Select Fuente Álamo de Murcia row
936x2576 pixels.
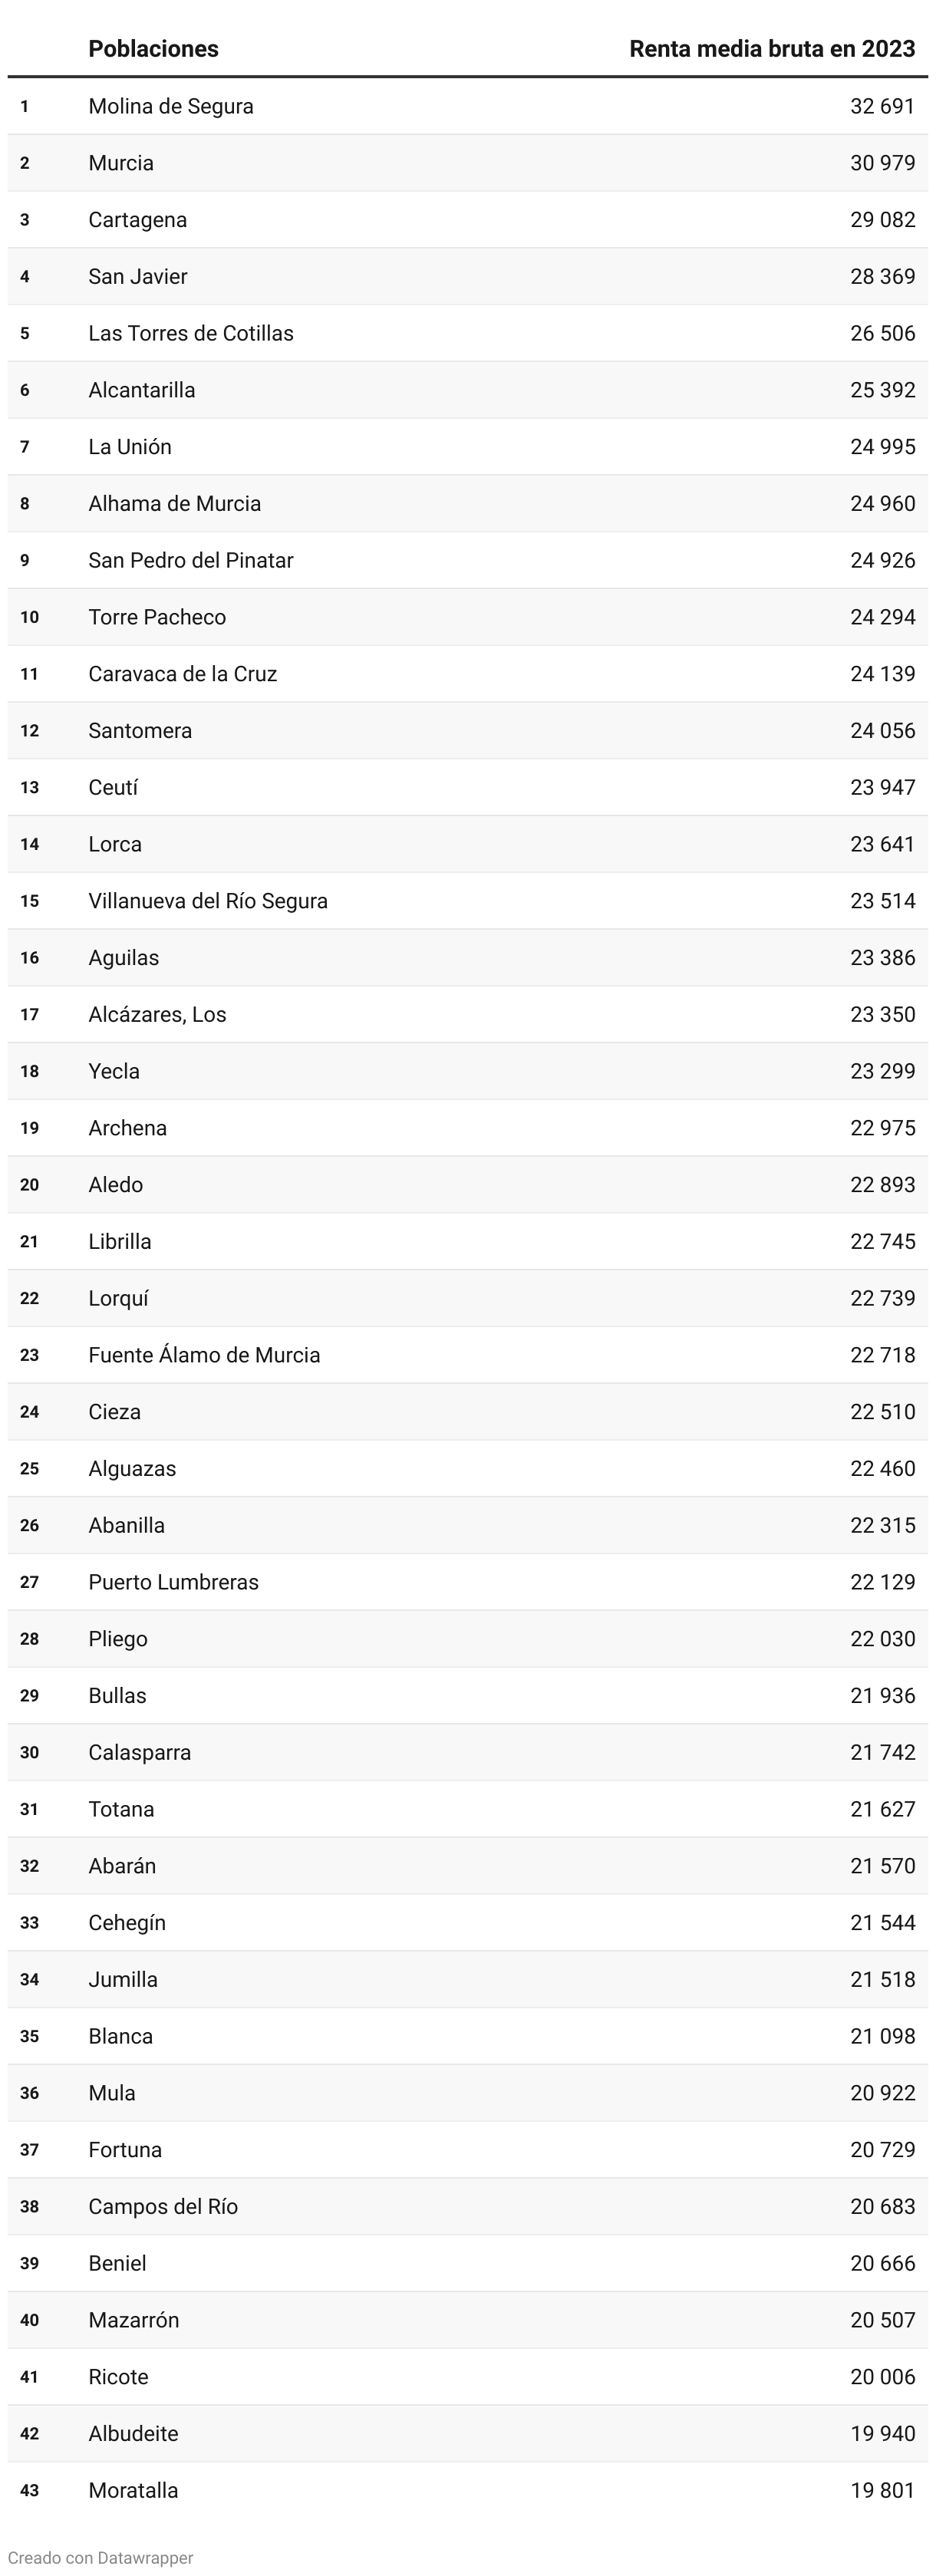(204, 1355)
